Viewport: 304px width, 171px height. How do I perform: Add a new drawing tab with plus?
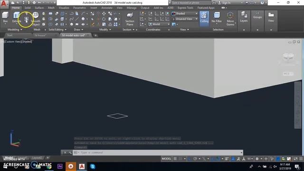click(x=95, y=36)
